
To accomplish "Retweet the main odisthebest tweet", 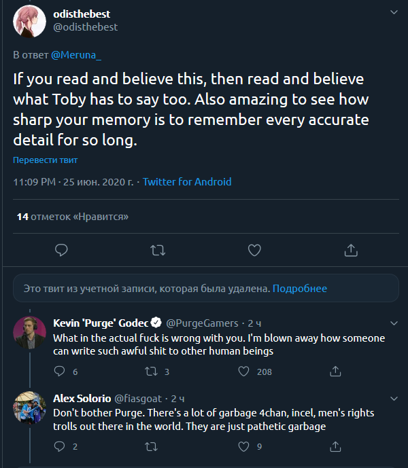I will (158, 250).
